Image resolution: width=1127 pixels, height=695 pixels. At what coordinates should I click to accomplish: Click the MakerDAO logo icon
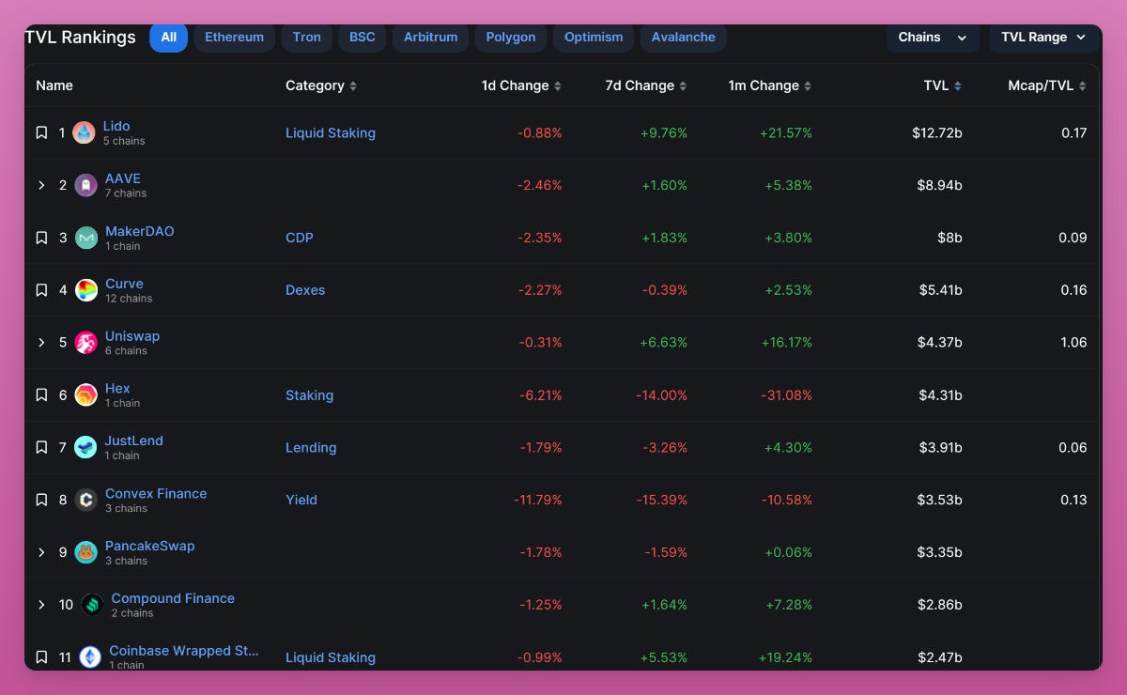coord(86,239)
